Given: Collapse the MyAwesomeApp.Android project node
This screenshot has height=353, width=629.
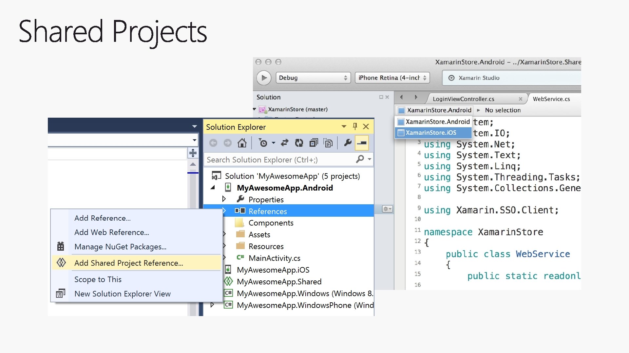Looking at the screenshot, I should (x=213, y=188).
